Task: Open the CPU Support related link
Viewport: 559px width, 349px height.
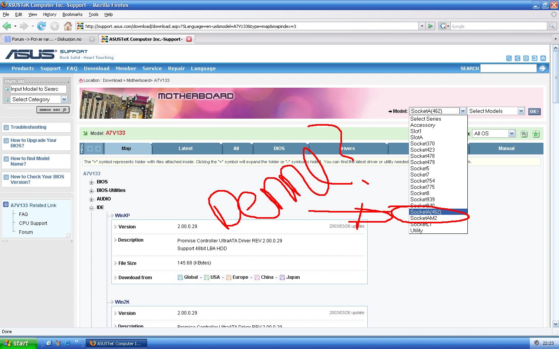Action: coord(33,223)
